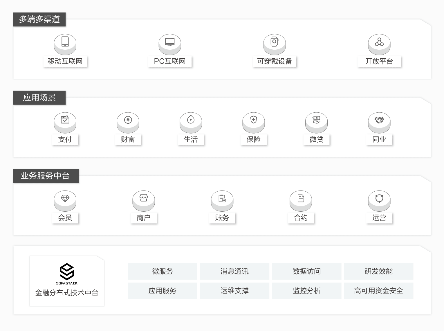Select the 业务服务中台 section header
Image resolution: width=444 pixels, height=331 pixels.
pyautogui.click(x=46, y=176)
